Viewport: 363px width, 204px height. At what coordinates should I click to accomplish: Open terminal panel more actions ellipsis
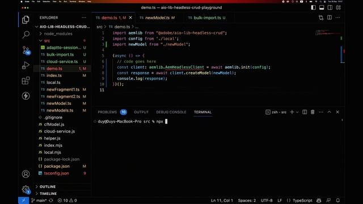(321, 112)
